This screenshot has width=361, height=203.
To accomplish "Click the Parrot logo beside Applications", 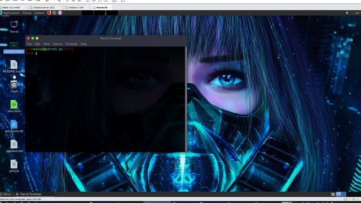I will pos(1,13).
